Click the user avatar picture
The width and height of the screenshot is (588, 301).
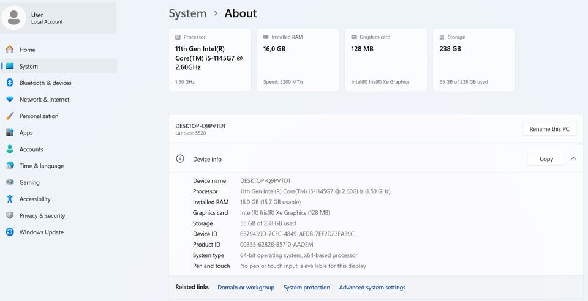14,18
